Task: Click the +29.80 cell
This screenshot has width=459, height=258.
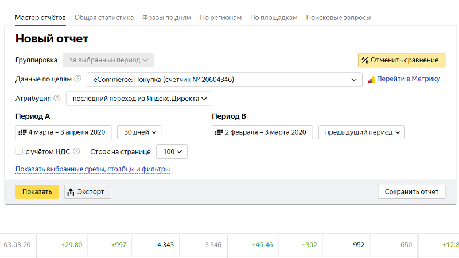Action: [63, 245]
